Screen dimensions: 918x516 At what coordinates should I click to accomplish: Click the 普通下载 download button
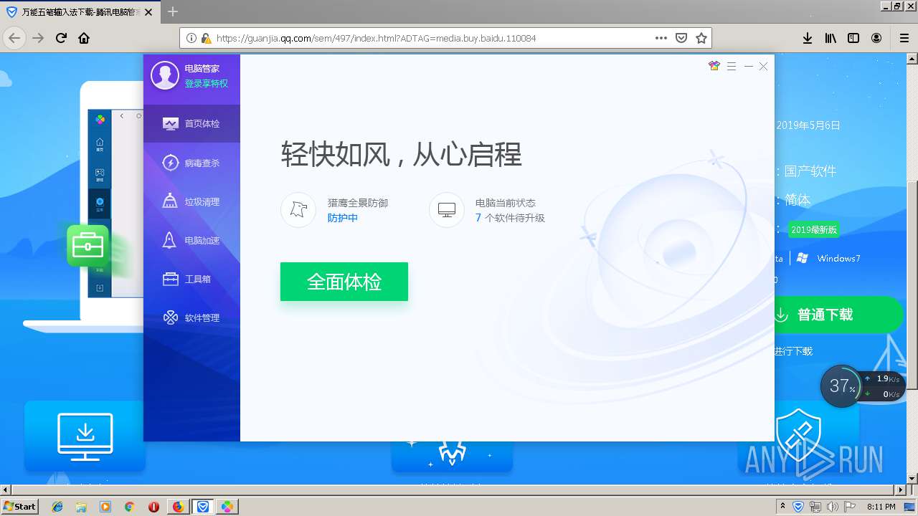click(x=838, y=315)
